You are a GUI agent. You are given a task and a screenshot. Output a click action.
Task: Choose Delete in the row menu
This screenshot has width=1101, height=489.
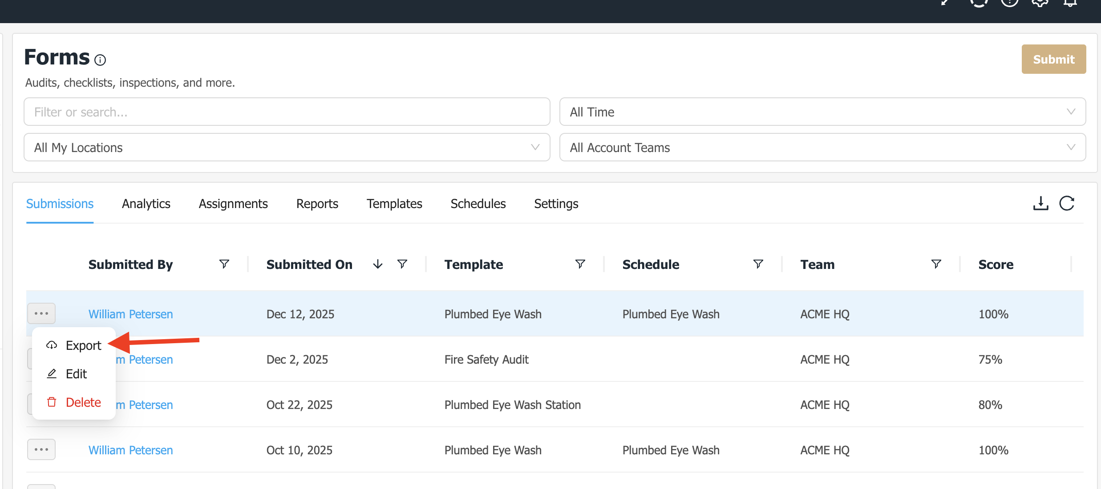(83, 402)
